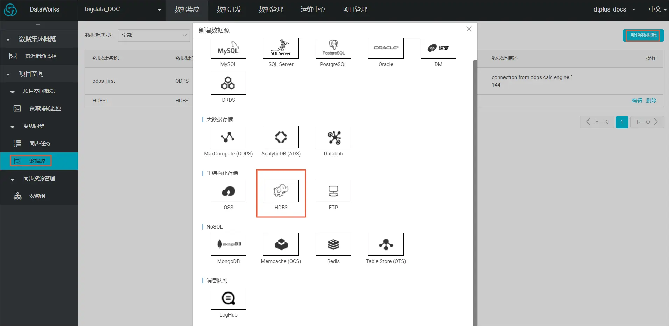Choose the Table Store (OTS) icon
Image resolution: width=669 pixels, height=326 pixels.
pos(386,244)
